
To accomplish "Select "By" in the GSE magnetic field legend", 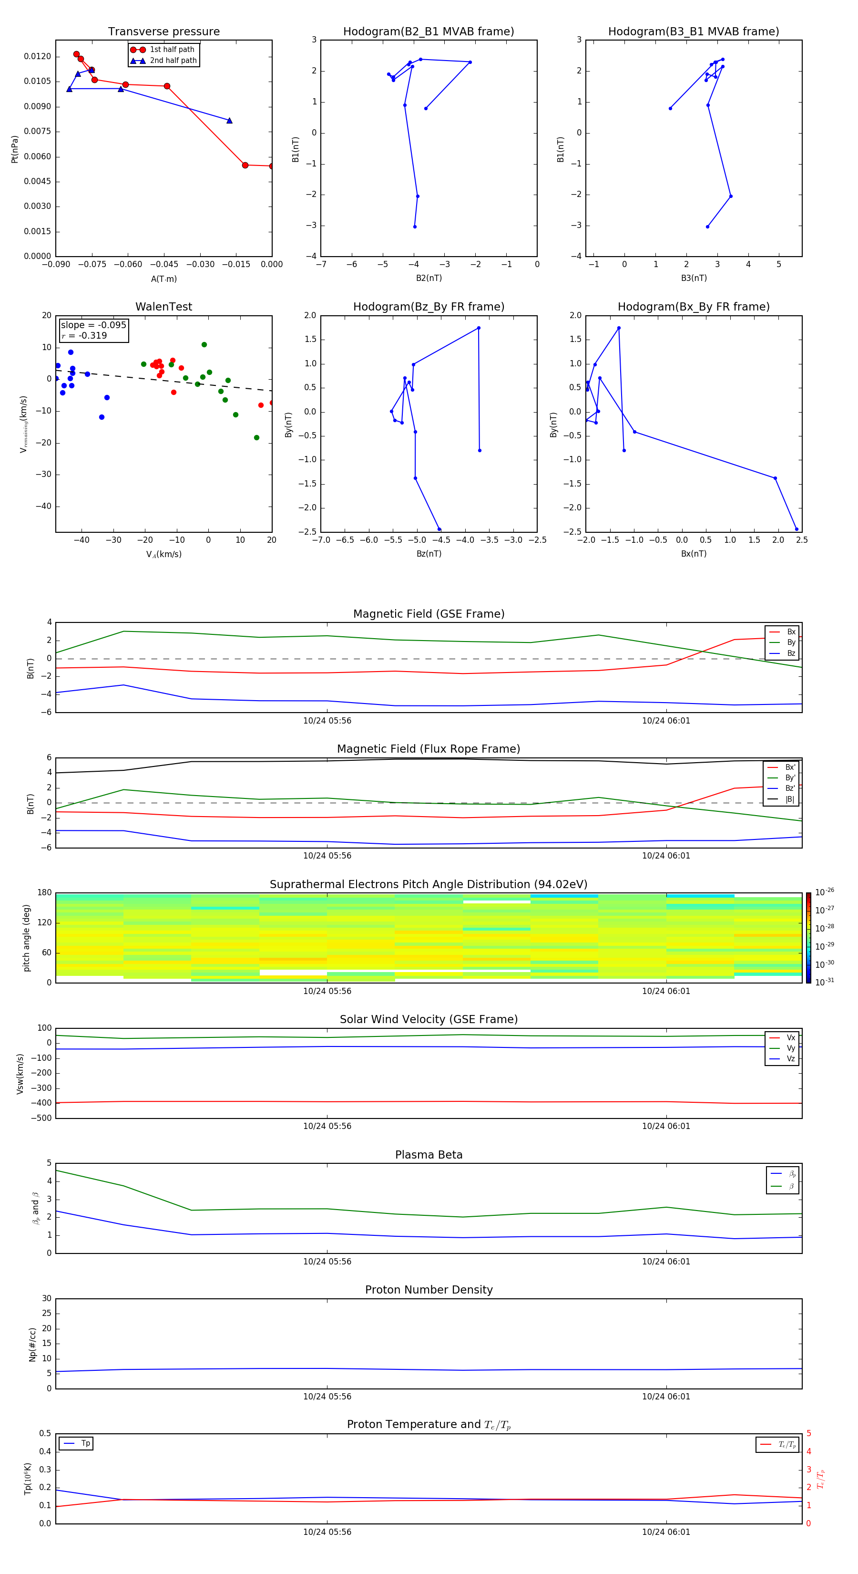I will pyautogui.click(x=783, y=643).
